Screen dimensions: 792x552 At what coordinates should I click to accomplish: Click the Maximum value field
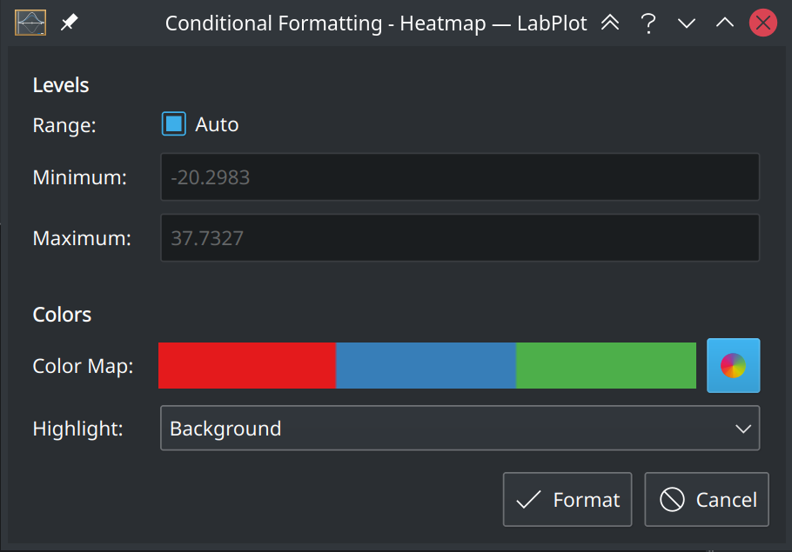click(x=460, y=237)
